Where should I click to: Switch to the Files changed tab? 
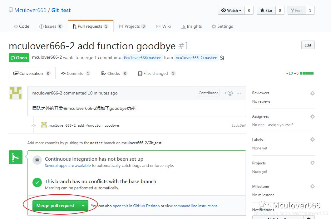pos(156,74)
